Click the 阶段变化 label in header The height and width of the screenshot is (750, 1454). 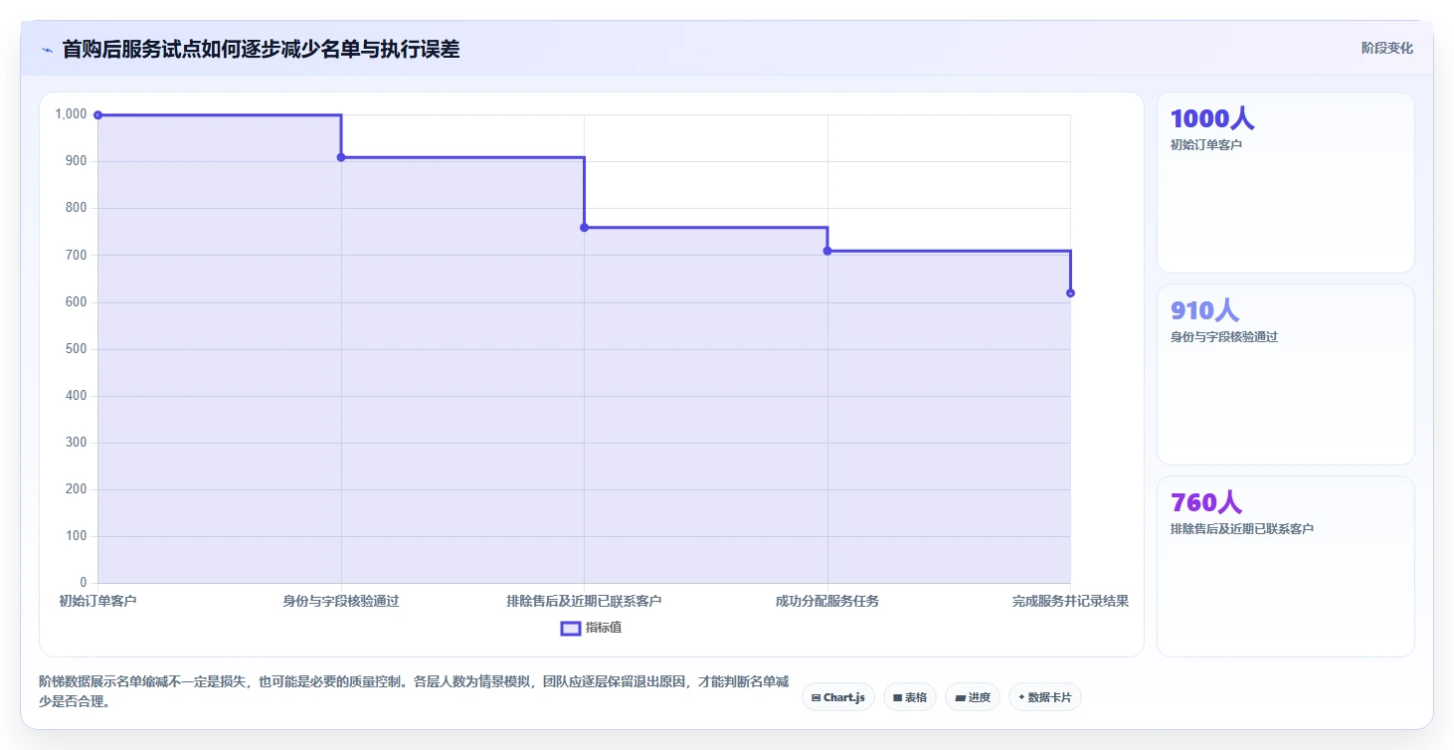(1386, 49)
